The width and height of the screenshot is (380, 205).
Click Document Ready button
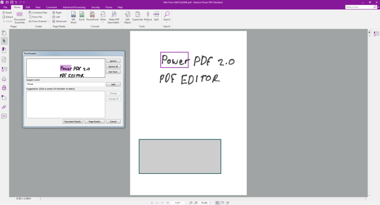73,121
